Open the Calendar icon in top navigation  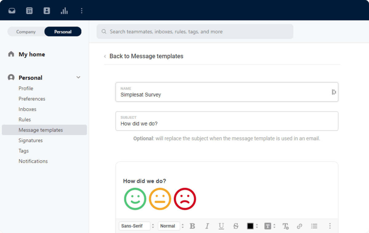(x=29, y=10)
